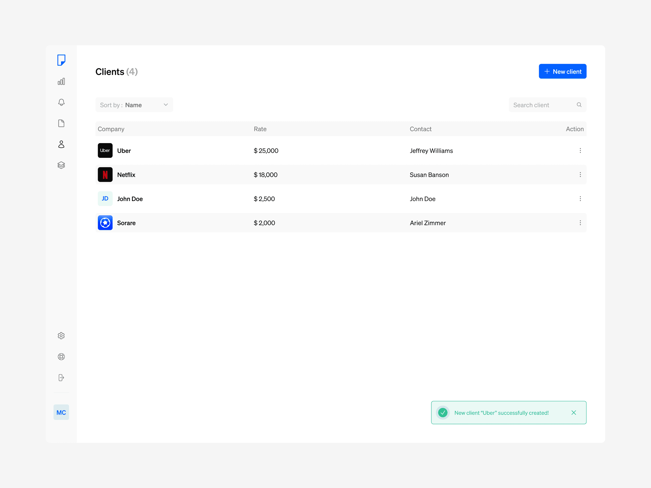This screenshot has width=651, height=488.
Task: Open the action menu for the Netflix row
Action: pyautogui.click(x=580, y=174)
